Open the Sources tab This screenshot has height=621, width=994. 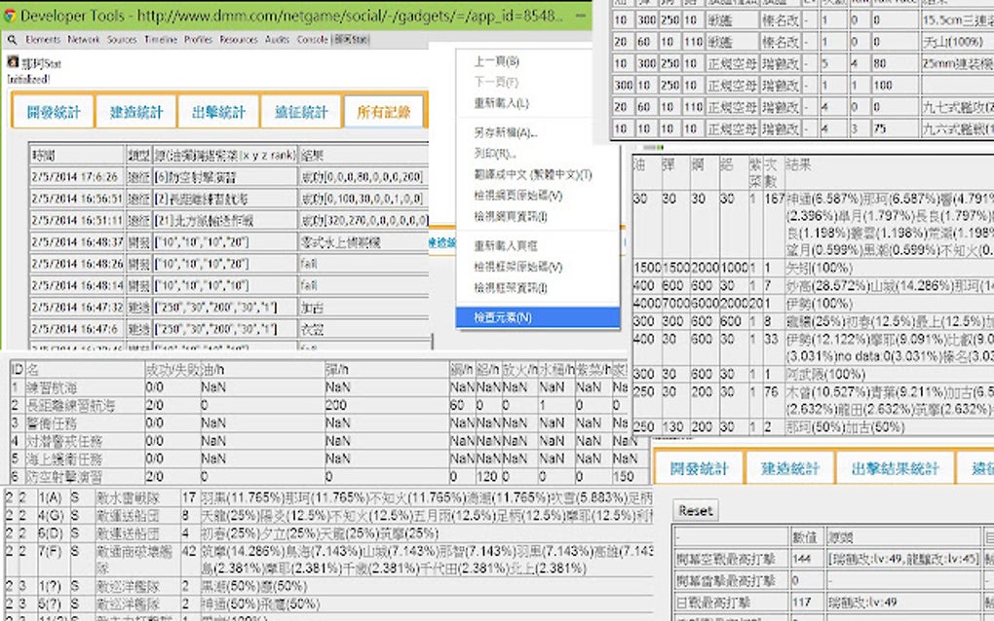point(122,40)
